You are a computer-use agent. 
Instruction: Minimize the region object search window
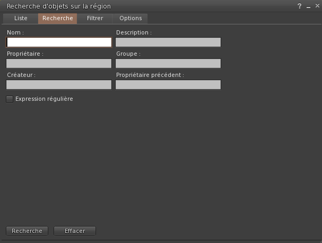308,6
